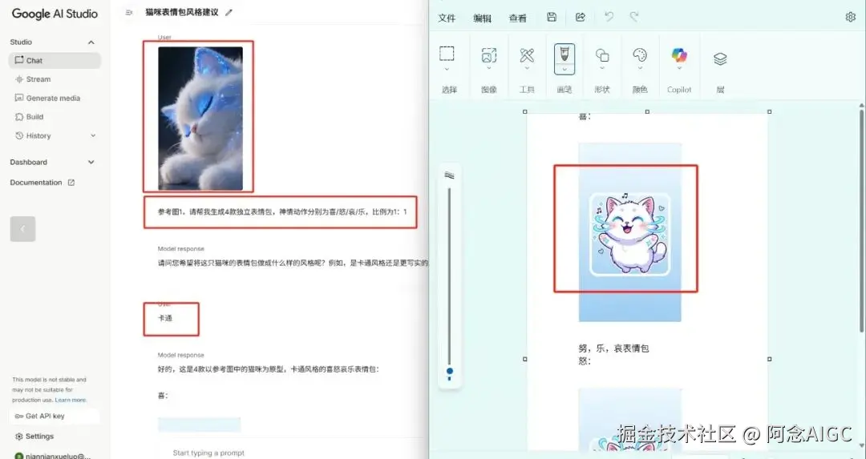Expand the 形状 dropdown arrow
This screenshot has width=866, height=459.
point(602,69)
